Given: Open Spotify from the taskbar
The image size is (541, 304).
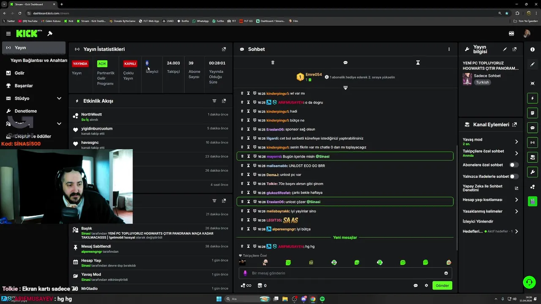Looking at the screenshot, I should click(x=322, y=299).
